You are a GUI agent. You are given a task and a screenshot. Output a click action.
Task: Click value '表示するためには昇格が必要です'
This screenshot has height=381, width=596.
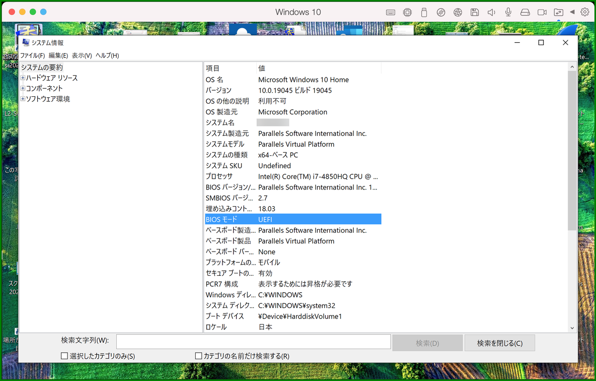305,284
